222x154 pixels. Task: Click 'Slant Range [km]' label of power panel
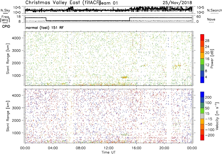coord(8,59)
